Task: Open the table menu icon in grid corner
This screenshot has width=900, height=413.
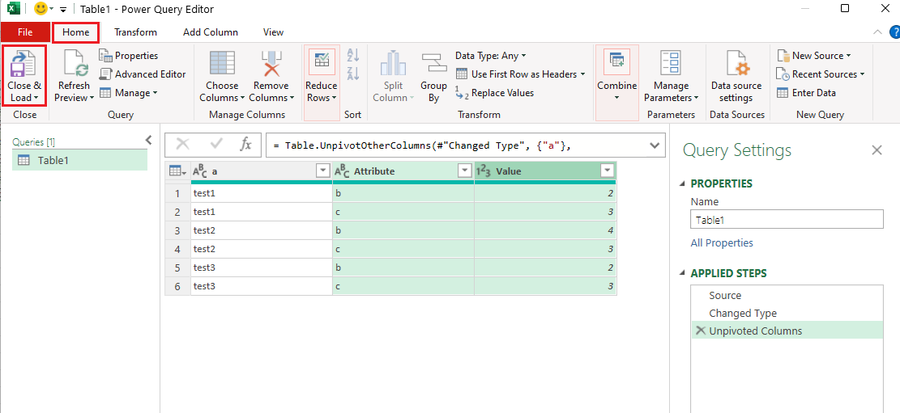Action: [x=177, y=171]
